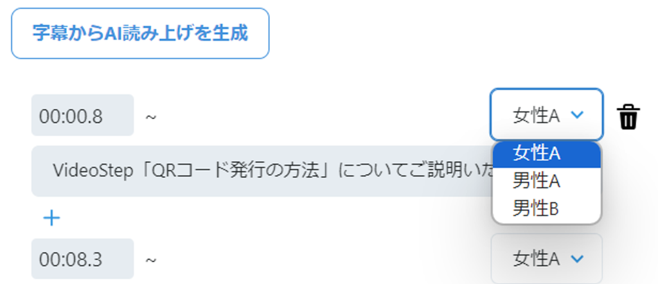Click the chevron arrow in the open voice selector
Image resolution: width=658 pixels, height=284 pixels.
point(578,114)
